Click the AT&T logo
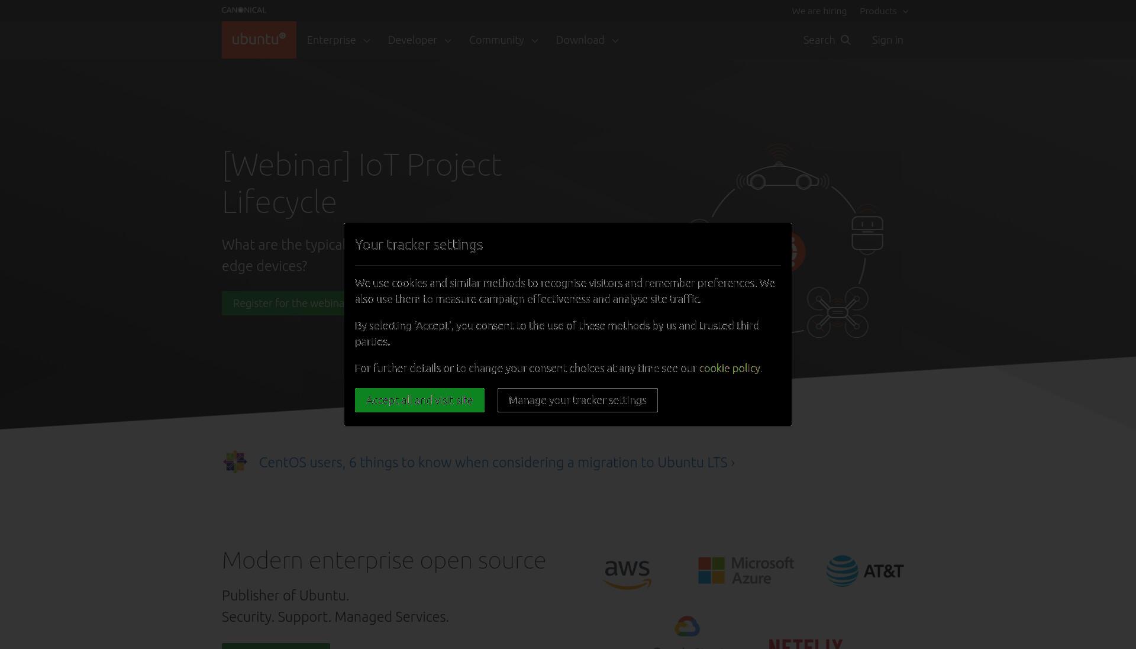The width and height of the screenshot is (1136, 649). click(x=865, y=570)
